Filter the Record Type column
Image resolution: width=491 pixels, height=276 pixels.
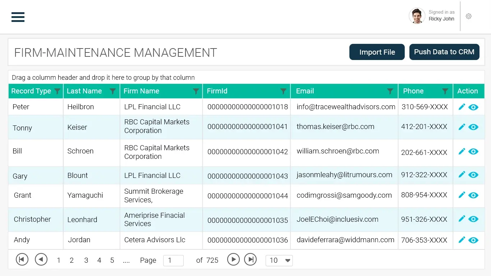point(57,91)
